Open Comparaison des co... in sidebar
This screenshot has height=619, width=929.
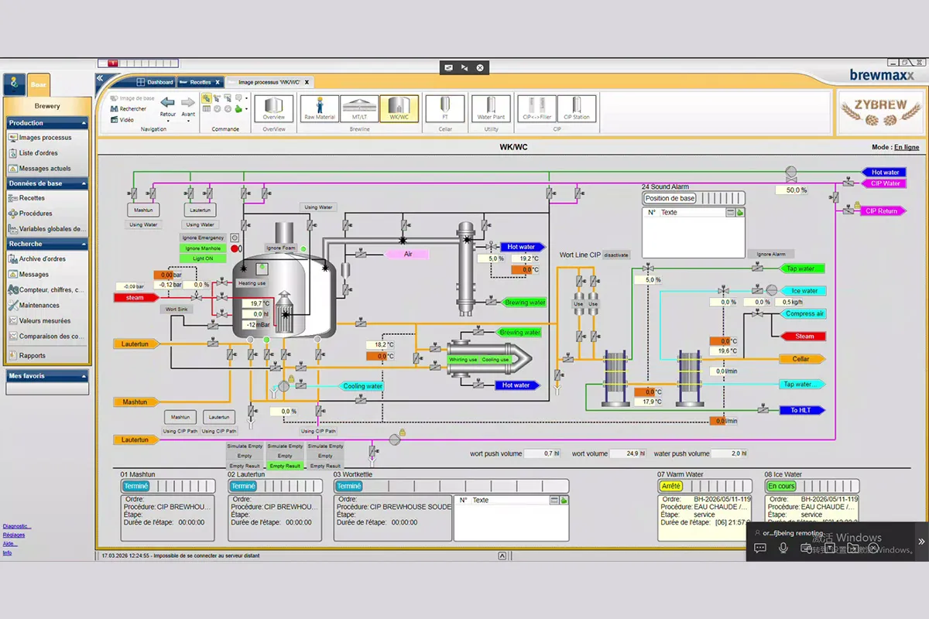46,337
